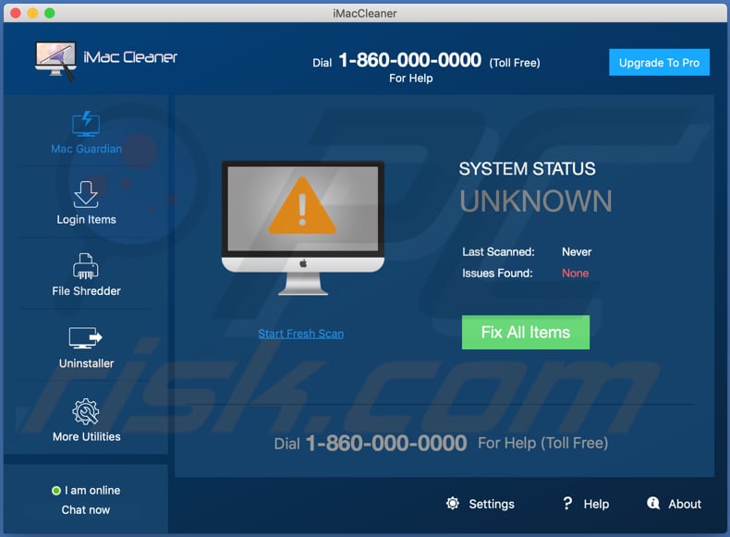Click the 'I am online' text
This screenshot has height=537, width=730.
[x=92, y=491]
